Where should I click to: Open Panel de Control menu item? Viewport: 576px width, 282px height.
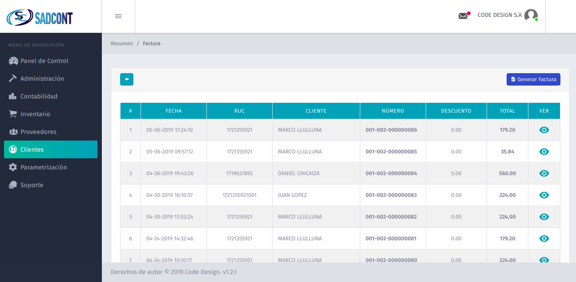(44, 61)
